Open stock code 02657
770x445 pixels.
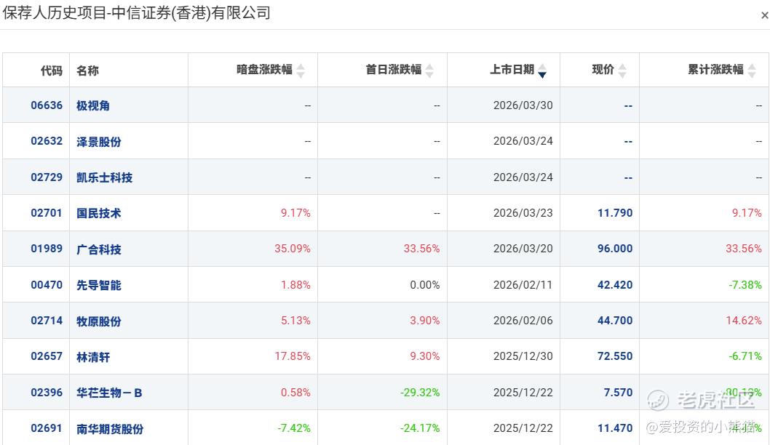click(47, 356)
